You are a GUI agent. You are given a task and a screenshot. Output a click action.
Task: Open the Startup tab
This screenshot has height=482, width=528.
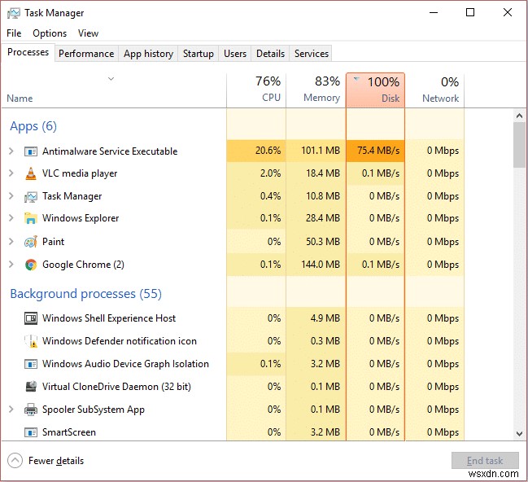(x=199, y=54)
